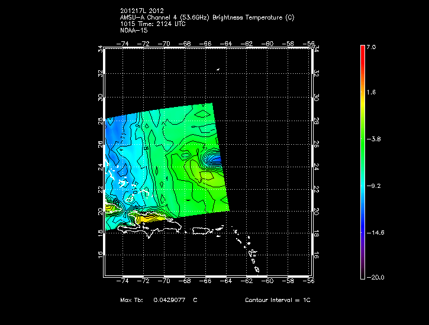Click the "NOAA-15" satellite label
429x325 pixels.
(x=134, y=30)
